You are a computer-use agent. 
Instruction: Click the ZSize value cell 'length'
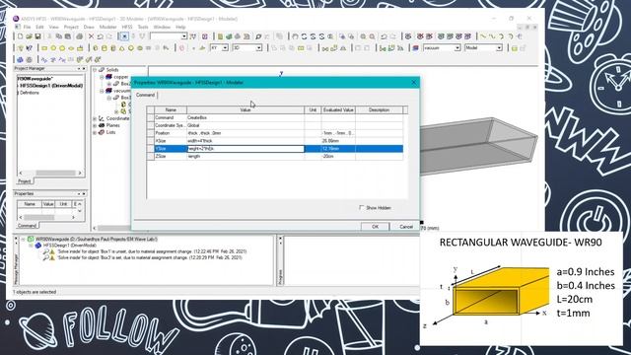pyautogui.click(x=245, y=156)
